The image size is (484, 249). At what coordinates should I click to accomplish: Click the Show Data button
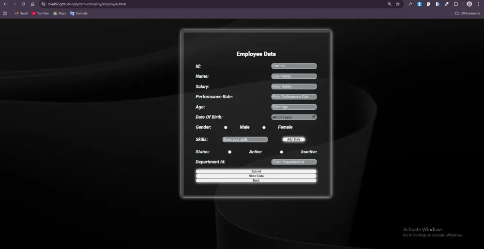click(256, 176)
